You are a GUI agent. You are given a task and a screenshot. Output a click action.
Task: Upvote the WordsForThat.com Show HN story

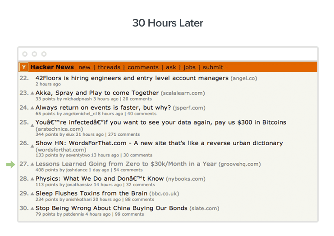click(32, 146)
